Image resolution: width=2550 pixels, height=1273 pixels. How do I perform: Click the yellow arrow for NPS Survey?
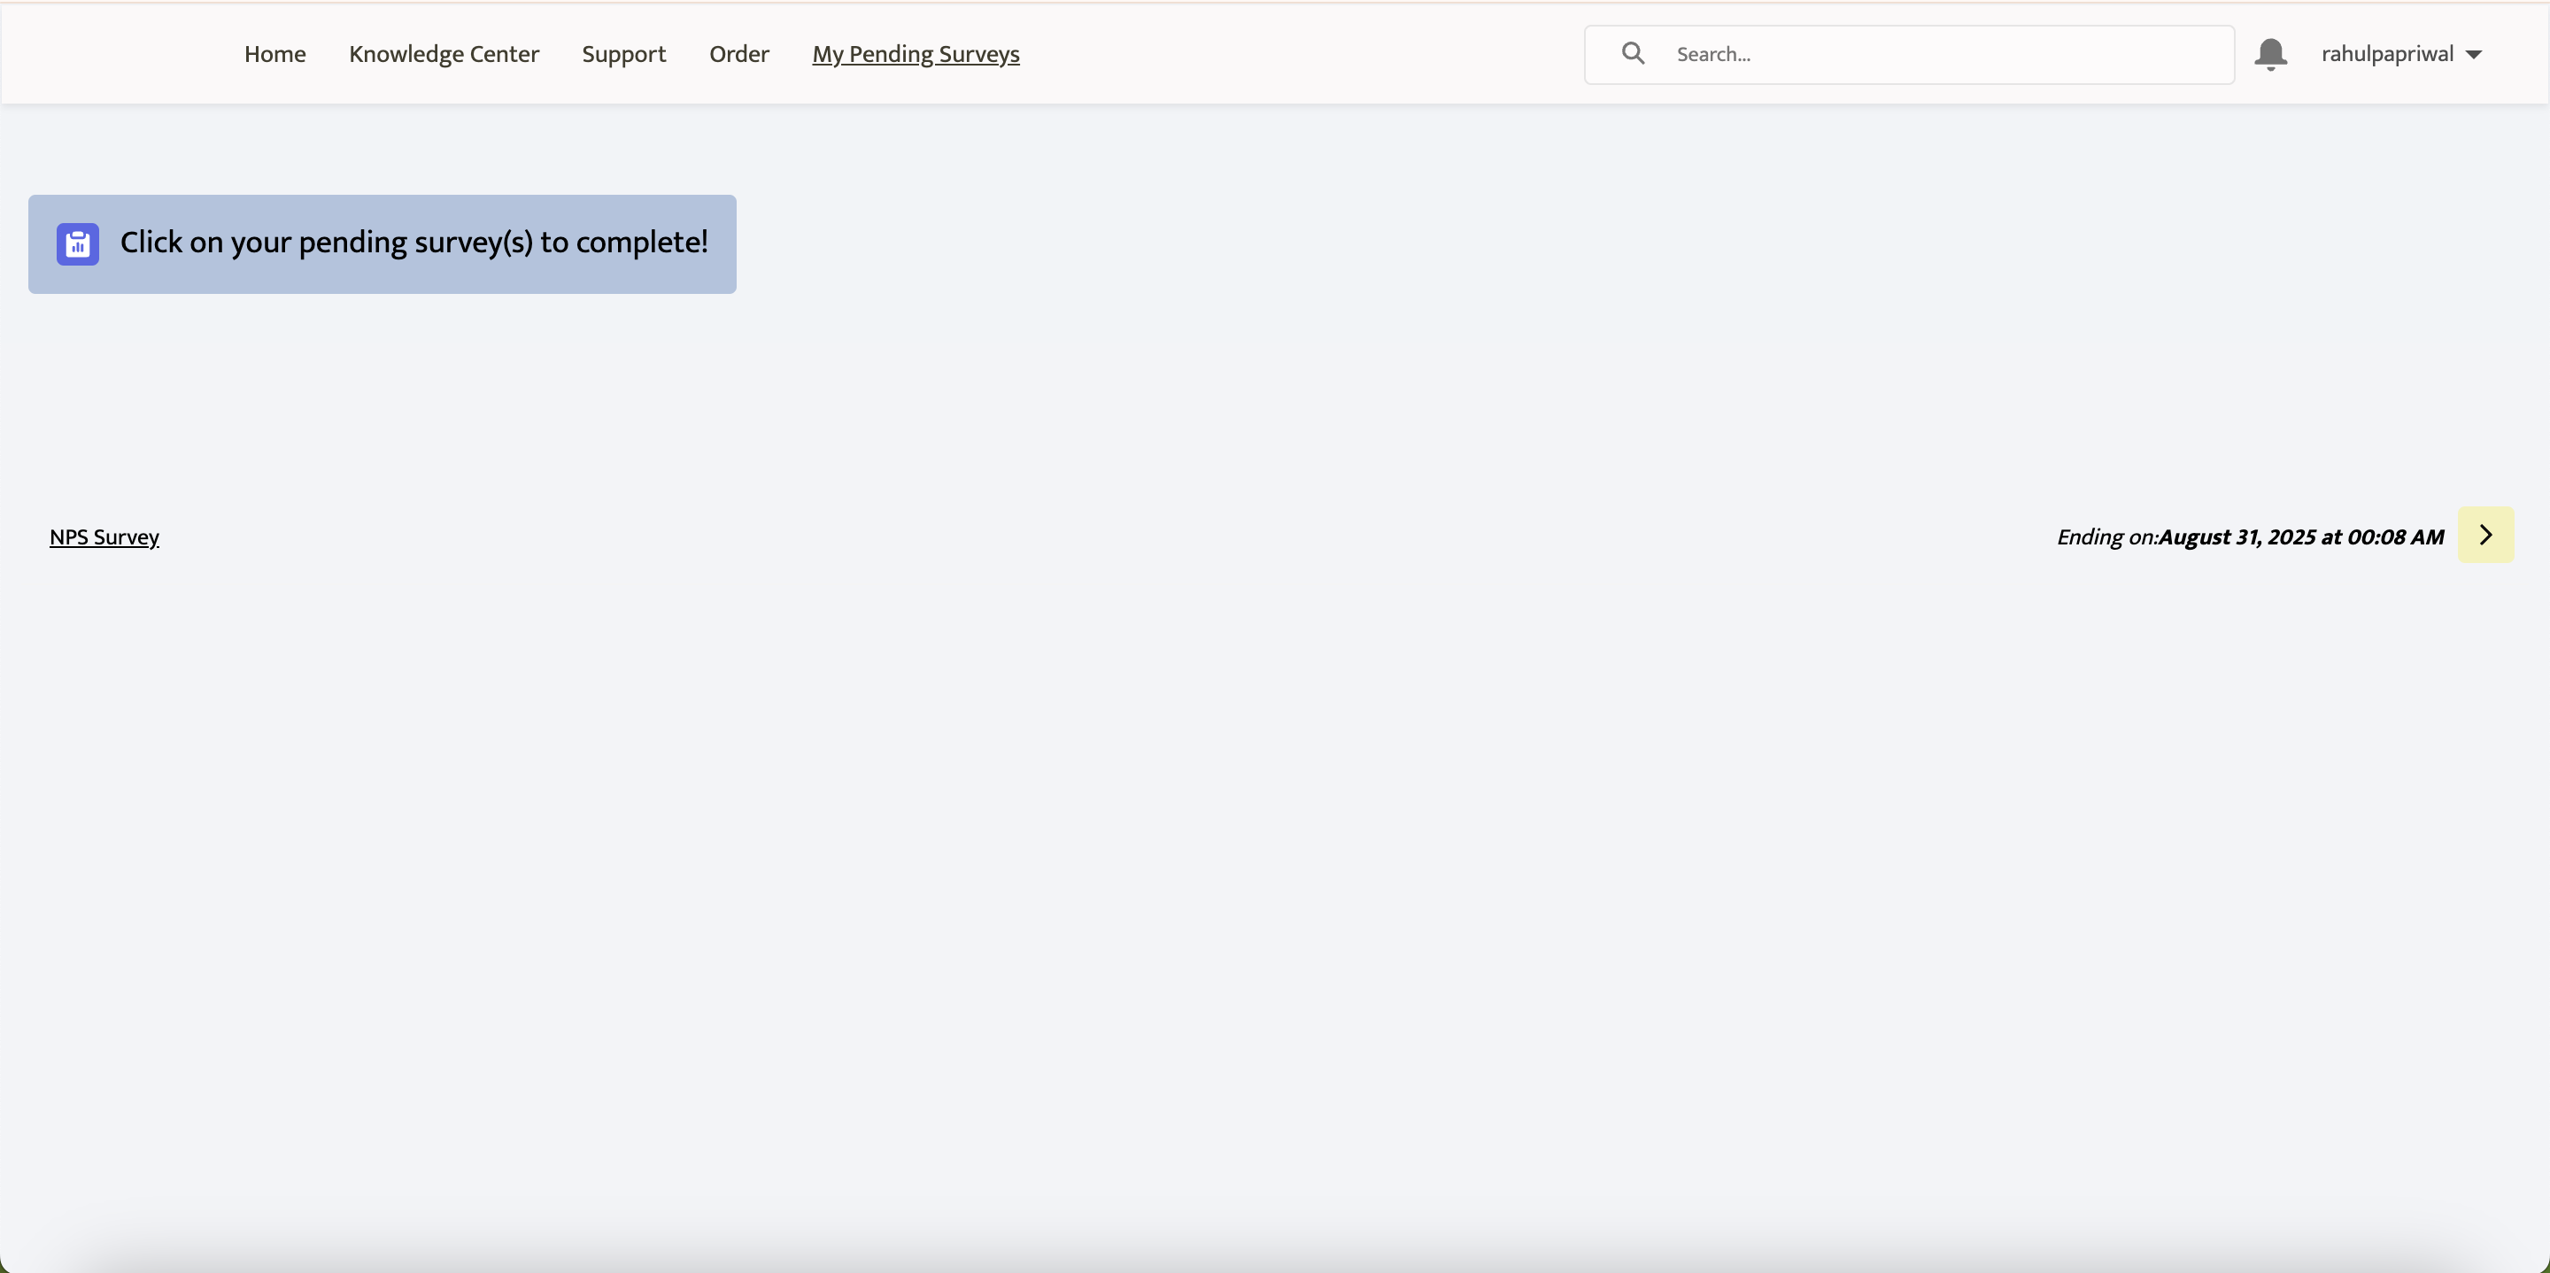pyautogui.click(x=2485, y=536)
